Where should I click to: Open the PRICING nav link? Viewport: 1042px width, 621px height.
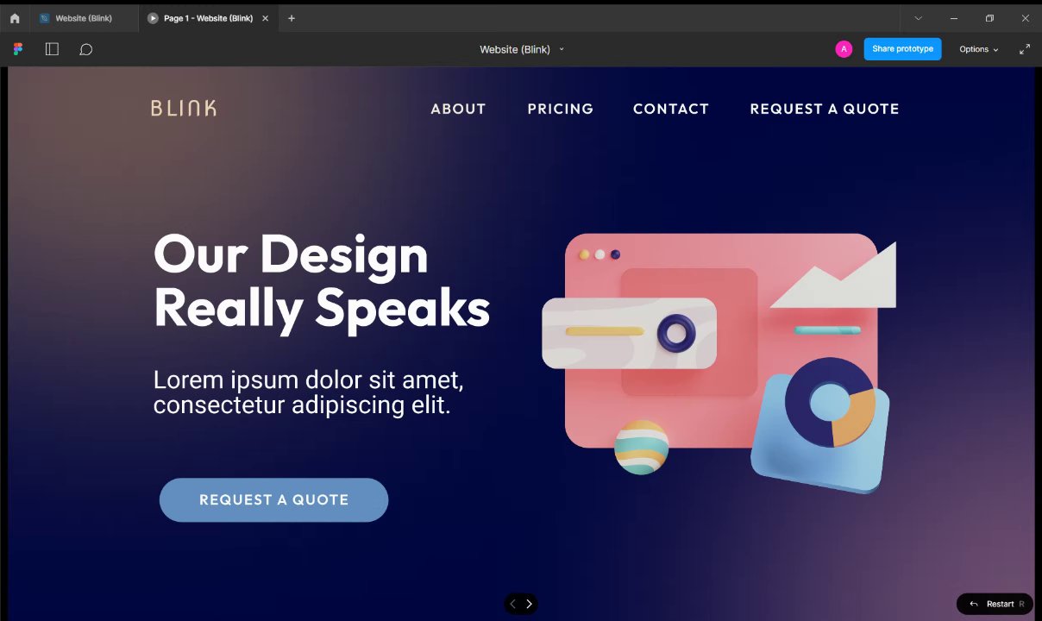click(x=561, y=109)
